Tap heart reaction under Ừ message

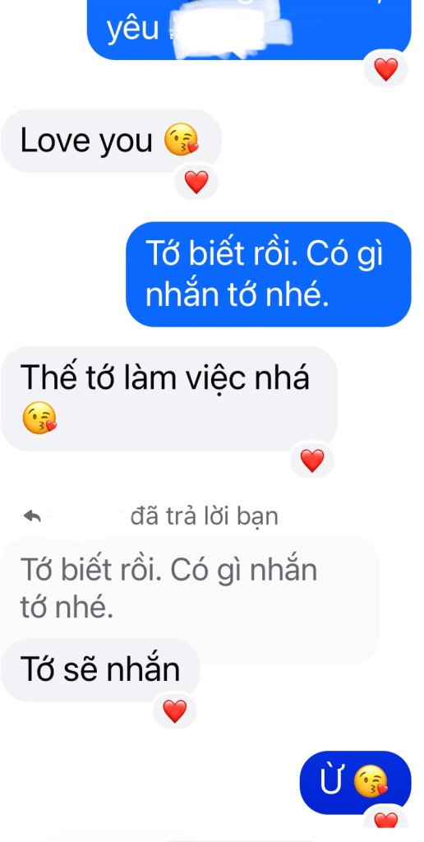click(x=386, y=821)
